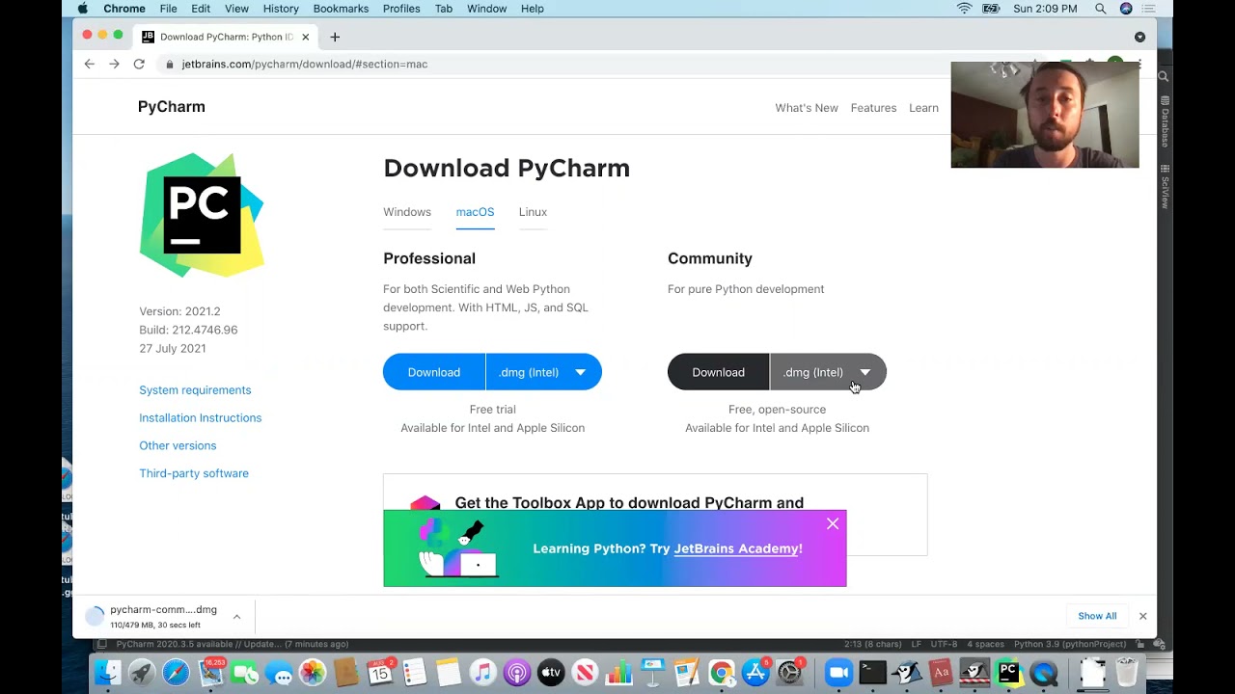
Task: Click the PyCharm PC logo image
Action: pos(202,215)
